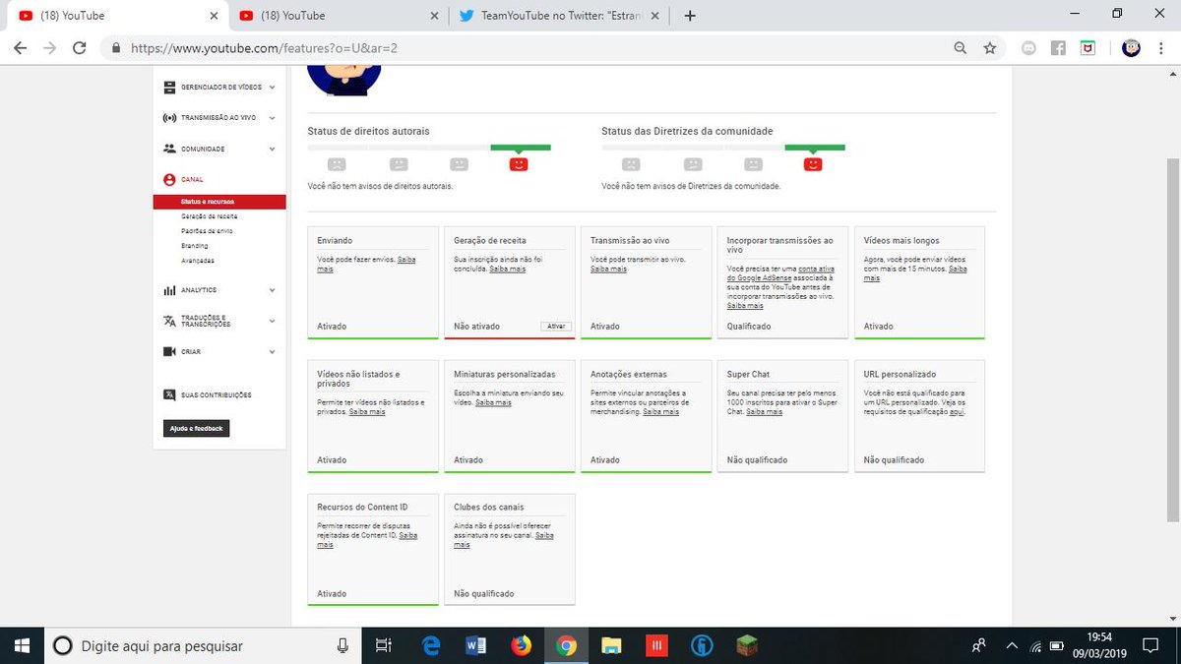Image resolution: width=1181 pixels, height=664 pixels.
Task: Switch to the second YouTube tab
Action: click(339, 16)
